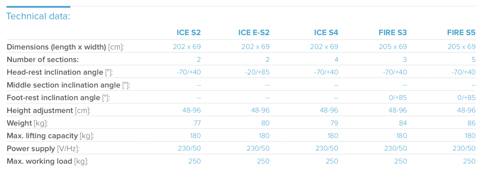Viewport: 484px width, 173px height.
Task: Select the Number of sections row label
Action: point(43,60)
